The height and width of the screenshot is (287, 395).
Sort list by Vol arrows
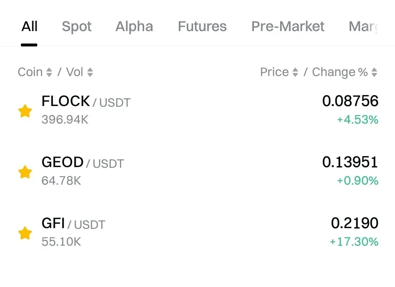90,72
